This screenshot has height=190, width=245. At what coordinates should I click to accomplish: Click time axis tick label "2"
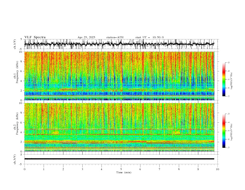point(63,169)
